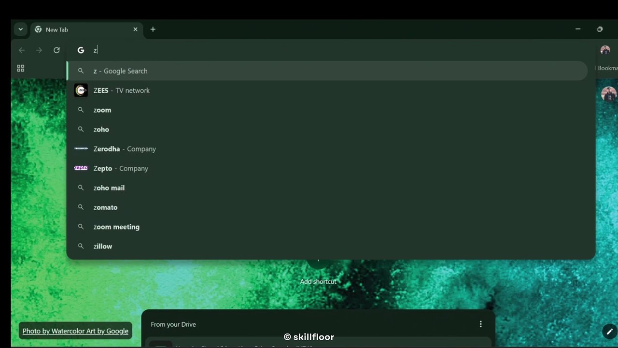Open the From your Drive options menu
The width and height of the screenshot is (618, 348).
(x=480, y=324)
